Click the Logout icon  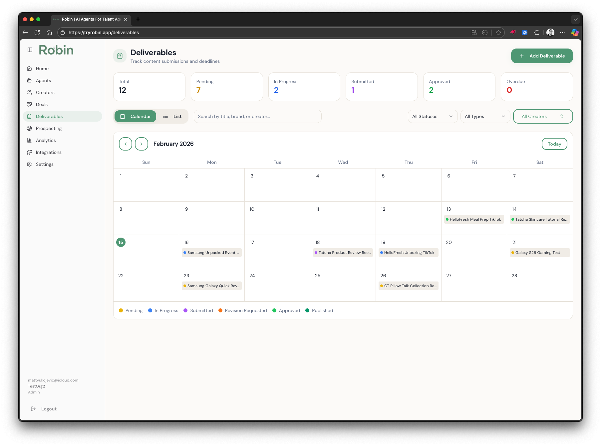[33, 409]
